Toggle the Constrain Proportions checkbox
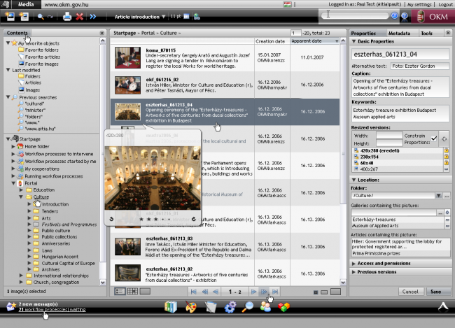Image resolution: width=455 pixels, height=328 pixels. [434, 138]
